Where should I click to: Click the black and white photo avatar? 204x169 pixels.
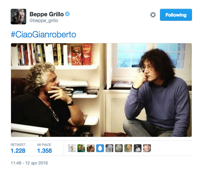[x=138, y=148]
